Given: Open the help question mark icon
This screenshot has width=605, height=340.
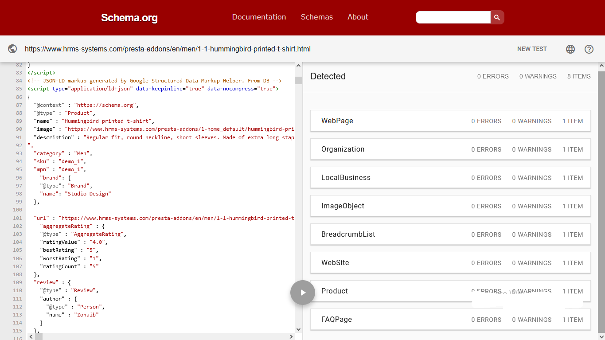Looking at the screenshot, I should 589,49.
